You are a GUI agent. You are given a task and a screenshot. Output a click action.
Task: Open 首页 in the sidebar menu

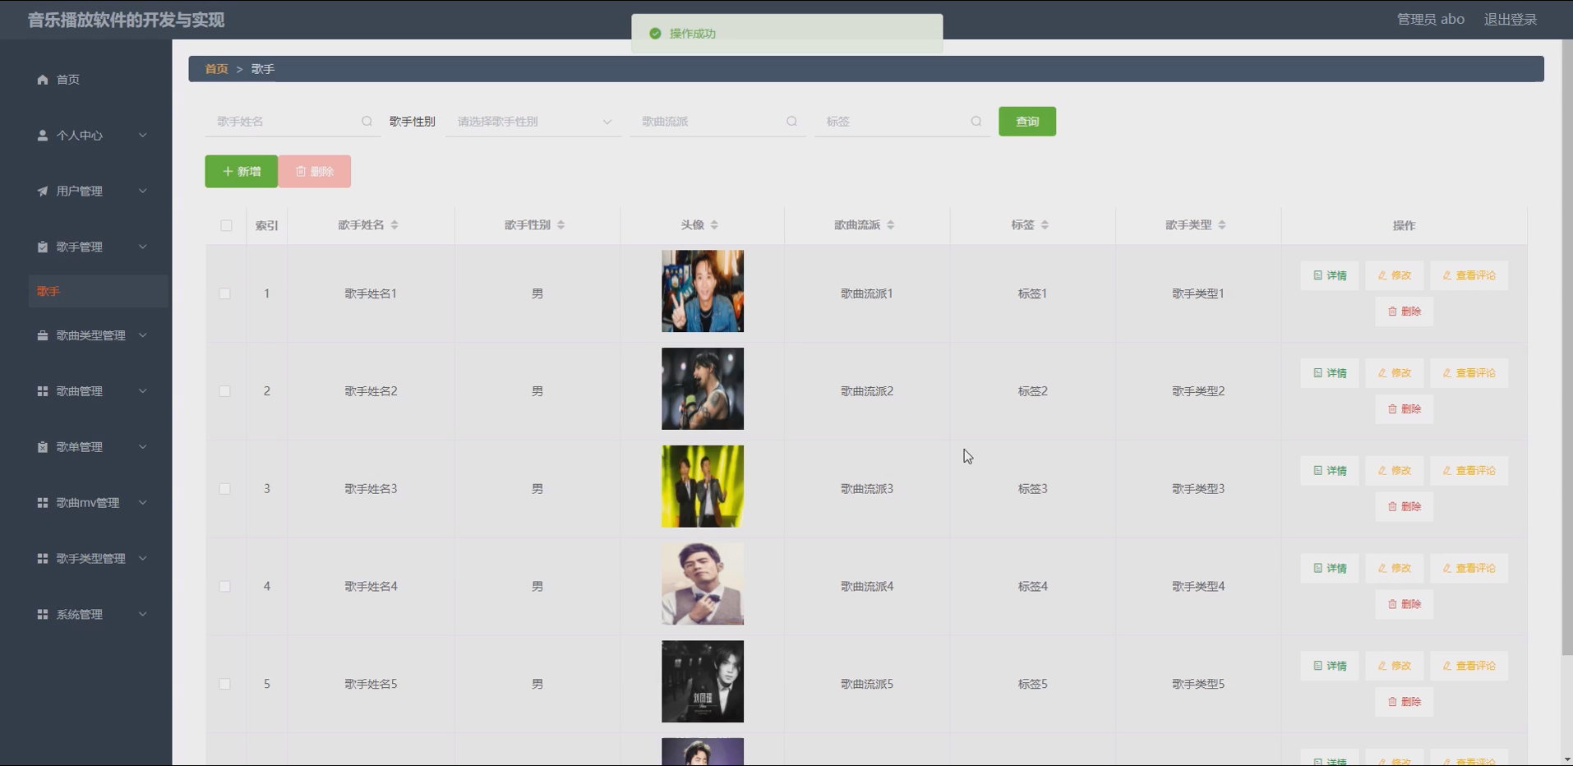point(85,80)
